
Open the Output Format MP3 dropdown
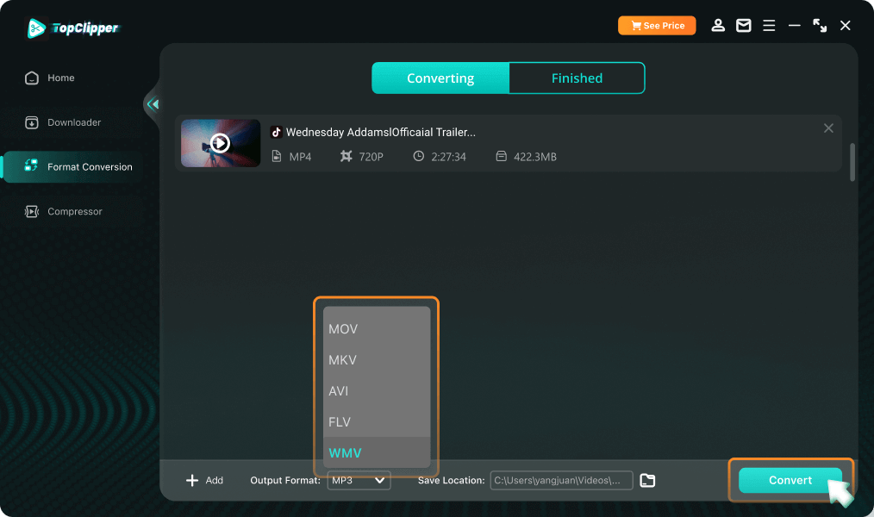359,480
